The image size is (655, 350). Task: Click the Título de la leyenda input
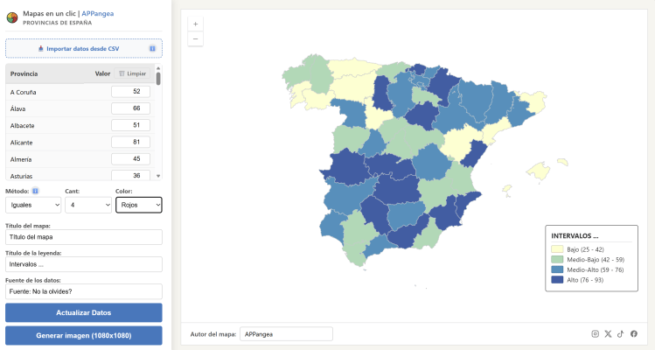[x=84, y=264]
